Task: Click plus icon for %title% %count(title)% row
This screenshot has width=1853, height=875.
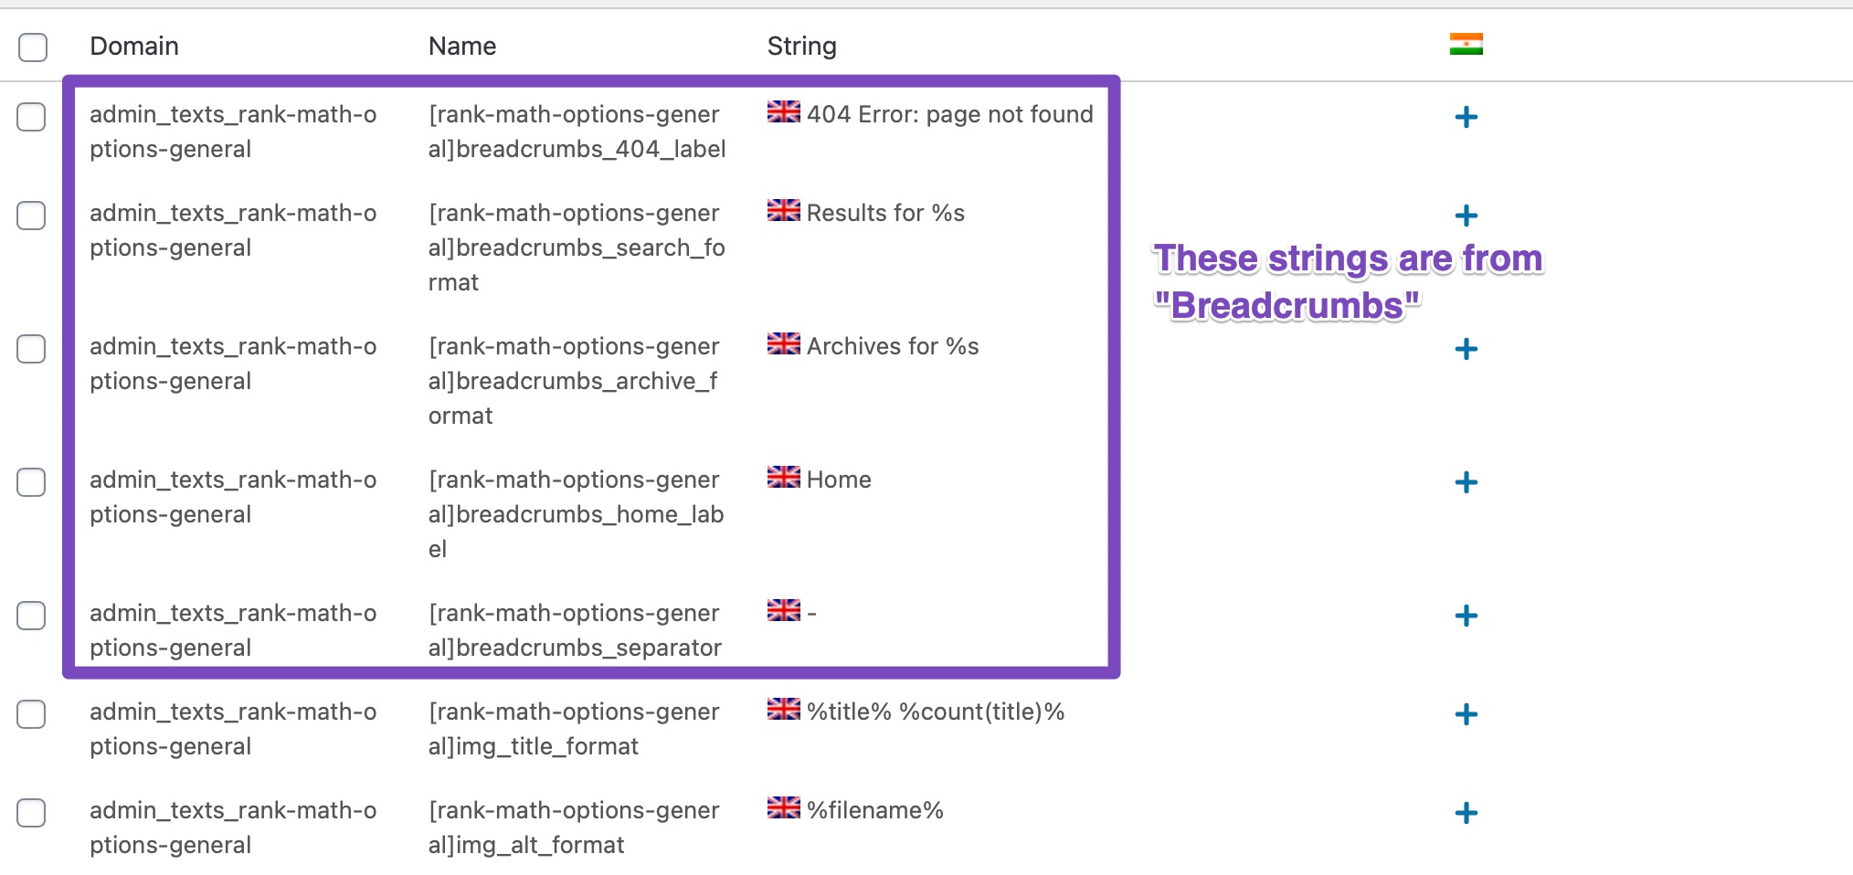Action: [x=1466, y=714]
